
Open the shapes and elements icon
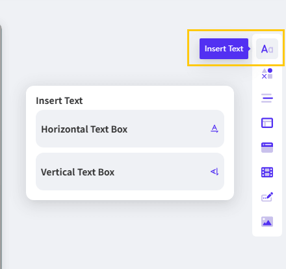[x=267, y=73]
